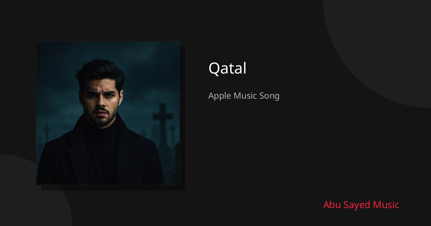431x226 pixels.
Task: Click the small cross behind man's left shoulder
Action: pos(47,133)
